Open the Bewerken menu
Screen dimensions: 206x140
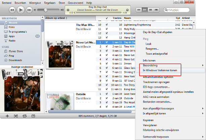pyautogui.click(x=20, y=3)
